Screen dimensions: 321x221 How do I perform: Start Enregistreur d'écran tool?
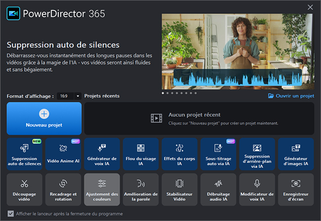click(x=296, y=189)
